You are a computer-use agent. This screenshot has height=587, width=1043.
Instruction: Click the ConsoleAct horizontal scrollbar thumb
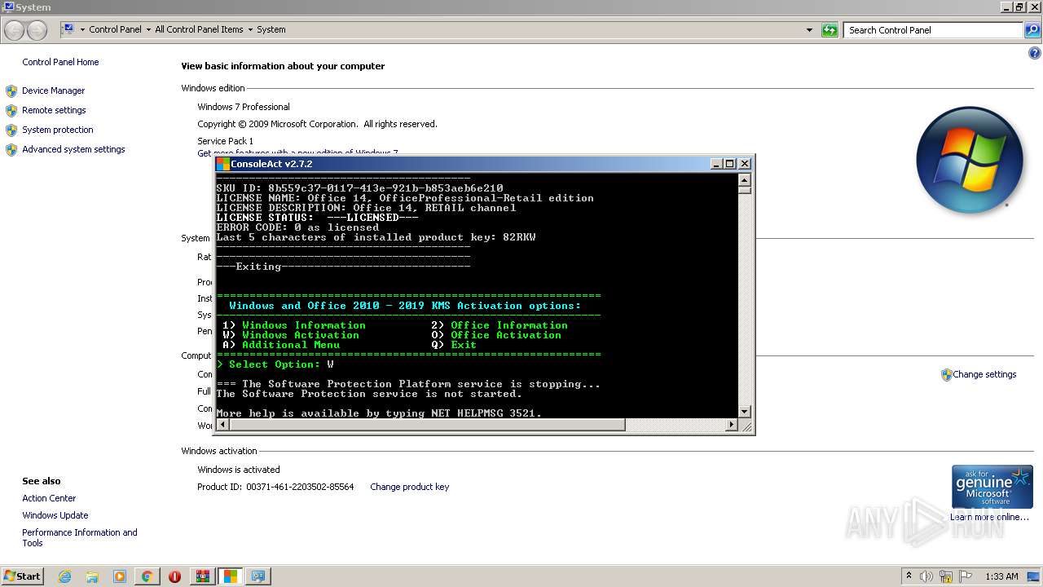426,425
